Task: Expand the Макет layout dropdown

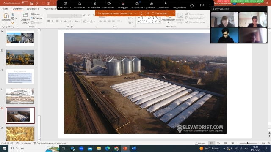Action: tap(37, 14)
